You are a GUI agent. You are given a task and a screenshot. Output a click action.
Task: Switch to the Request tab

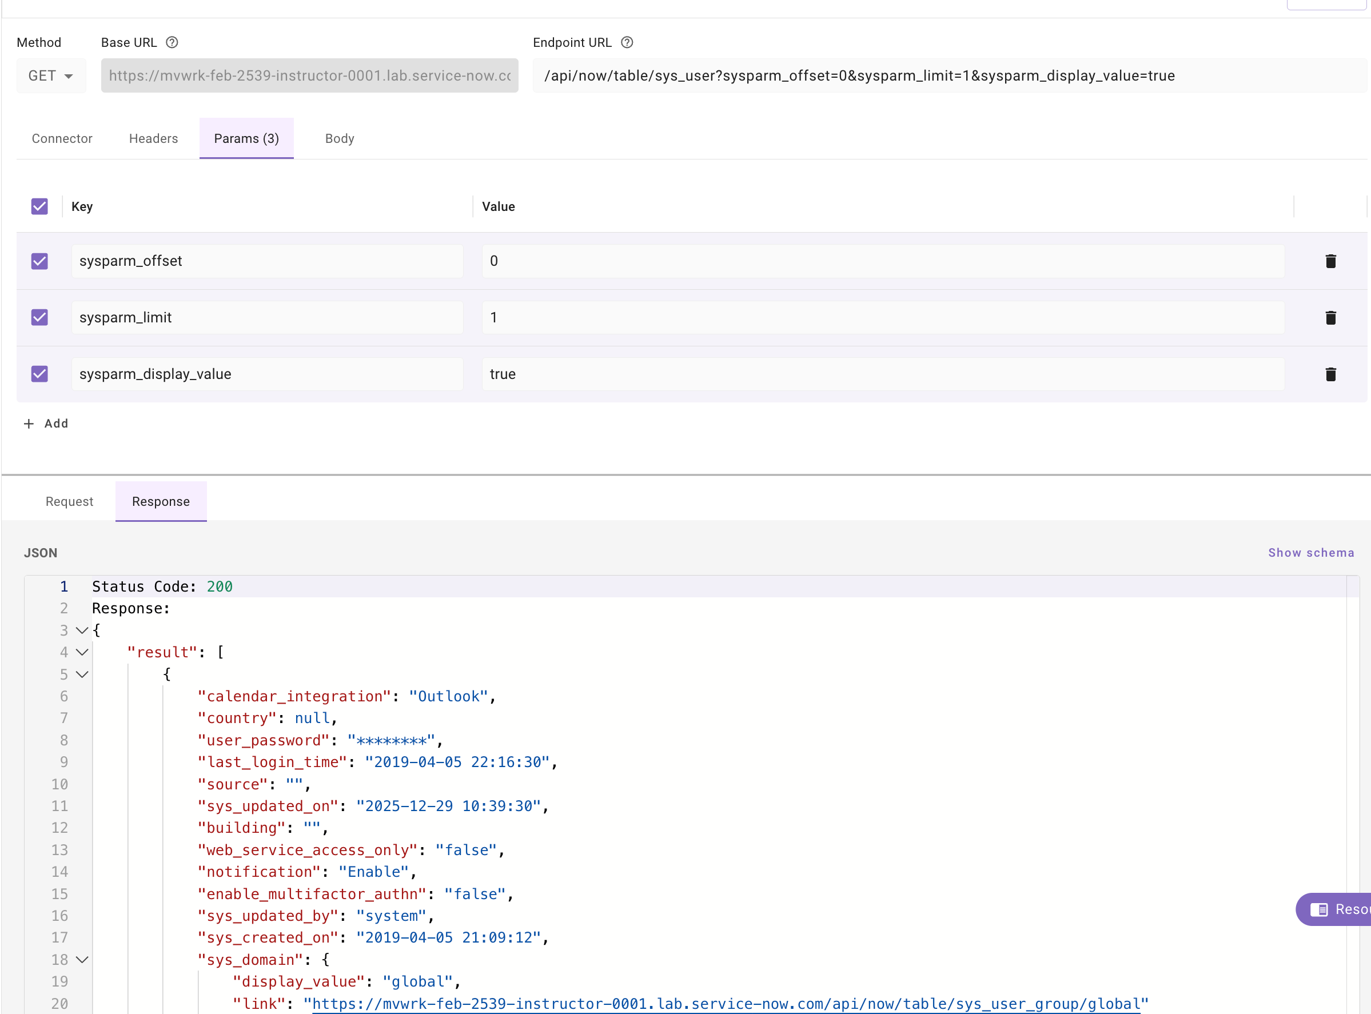[69, 501]
